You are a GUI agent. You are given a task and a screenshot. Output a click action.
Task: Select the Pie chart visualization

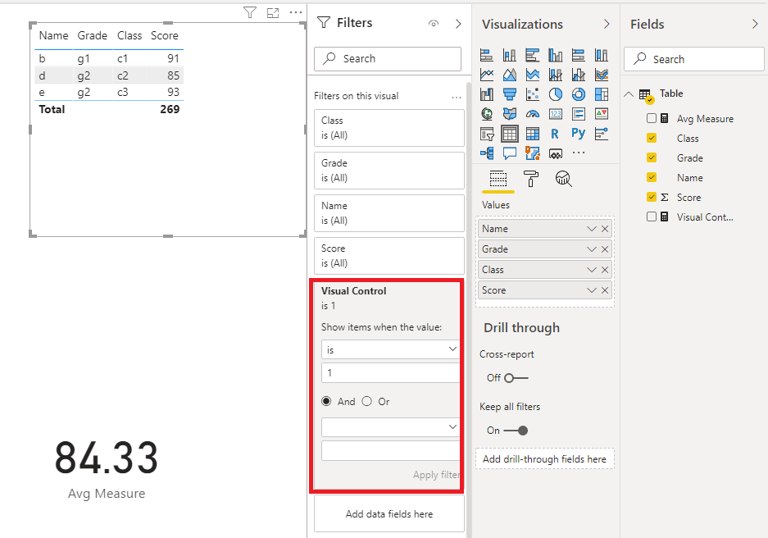556,94
